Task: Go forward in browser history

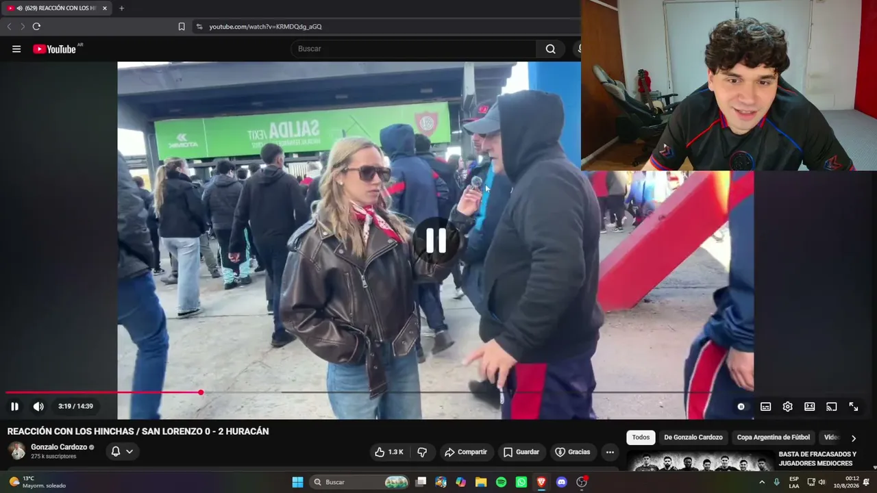Action: click(22, 27)
